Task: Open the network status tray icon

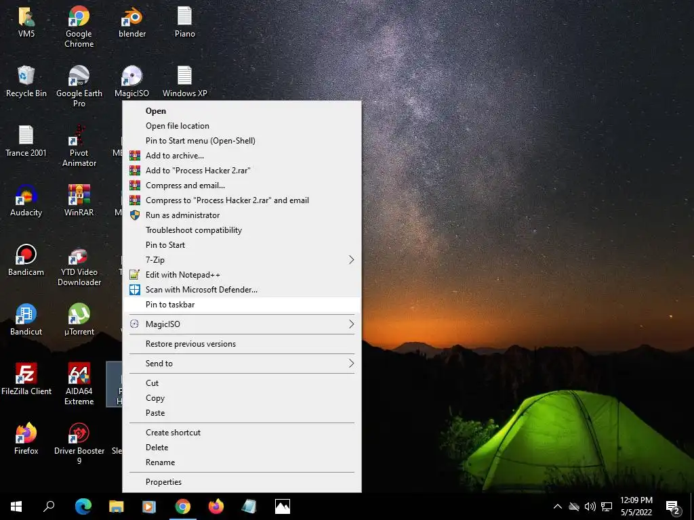Action: (x=607, y=506)
